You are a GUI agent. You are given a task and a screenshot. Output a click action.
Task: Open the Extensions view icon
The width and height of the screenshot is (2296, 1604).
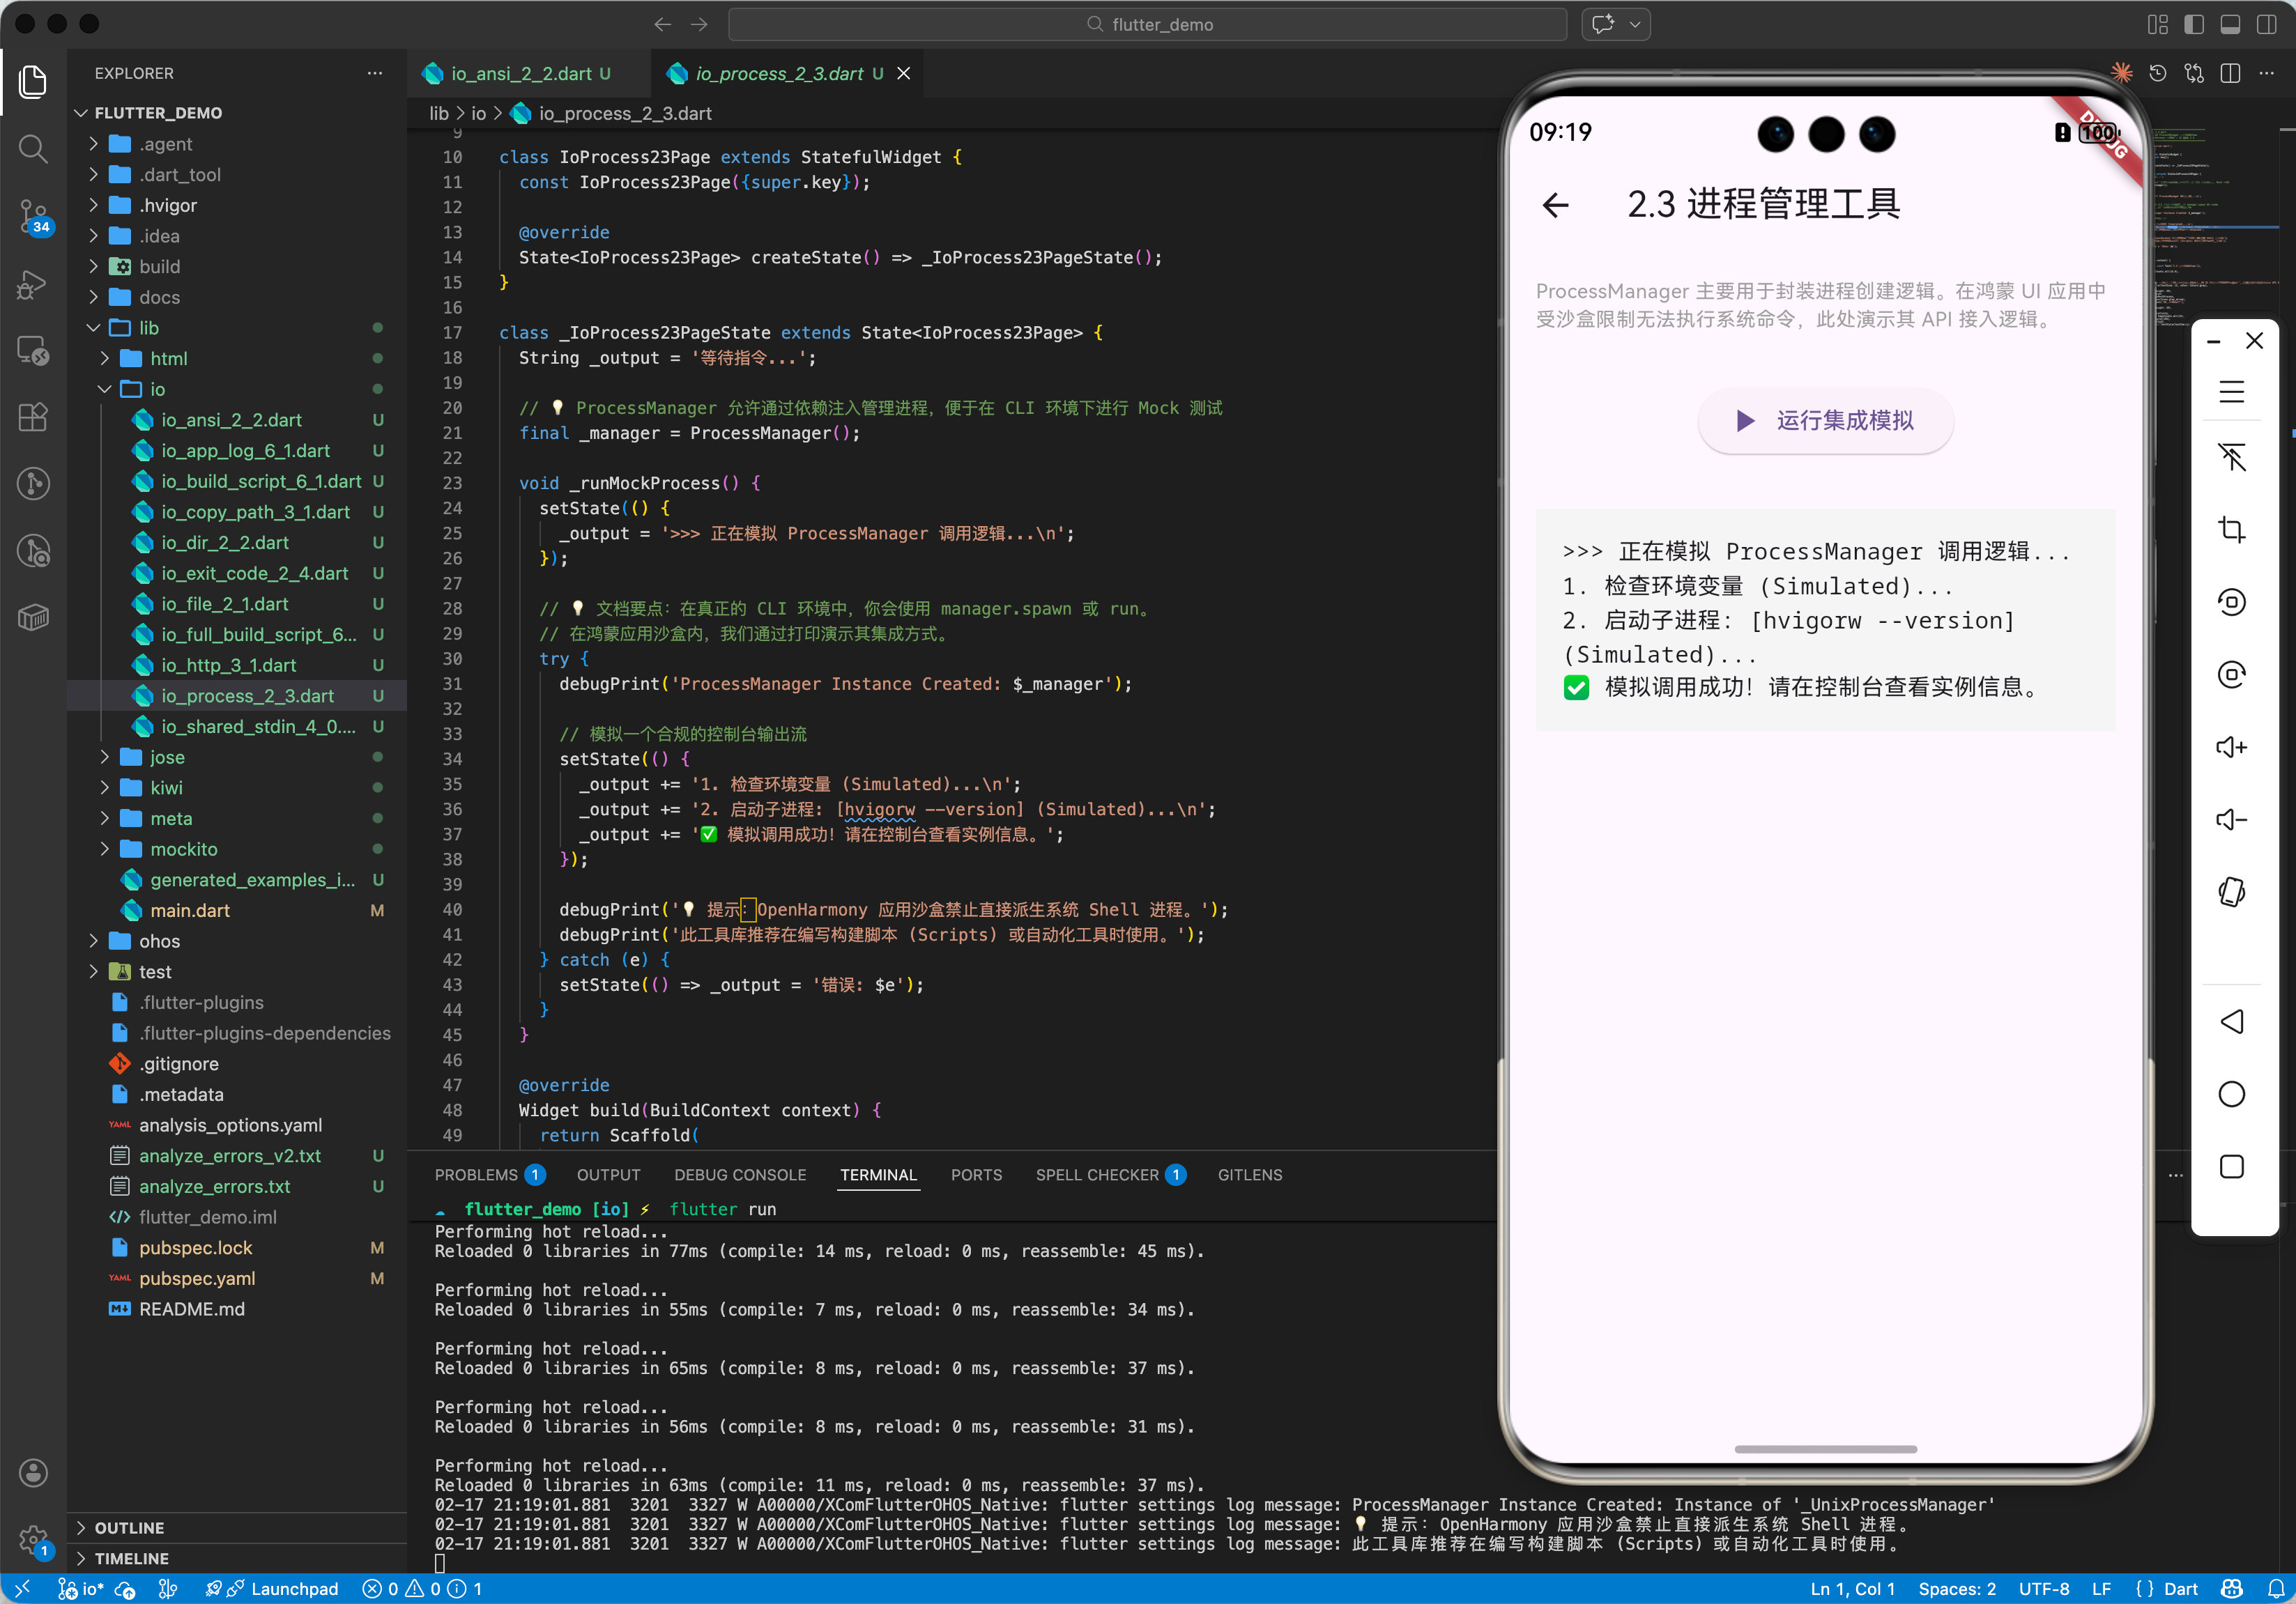tap(33, 417)
